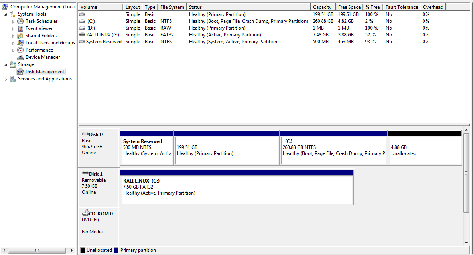Click the Disk 0 hard drive icon
This screenshot has width=473, height=255.
(x=85, y=134)
